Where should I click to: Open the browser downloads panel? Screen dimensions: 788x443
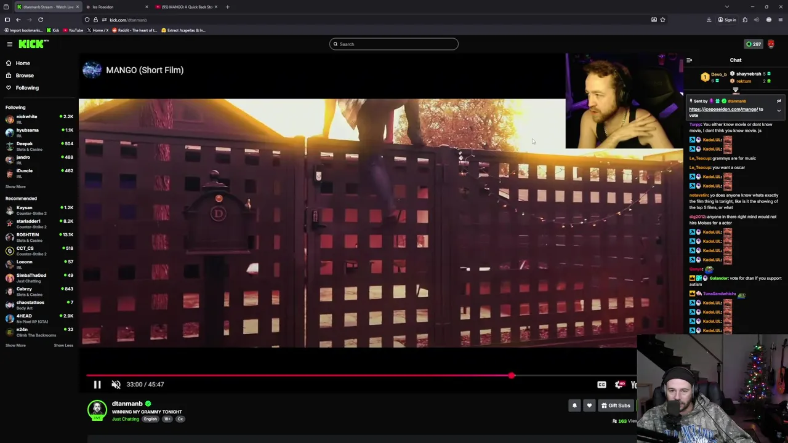coord(709,20)
